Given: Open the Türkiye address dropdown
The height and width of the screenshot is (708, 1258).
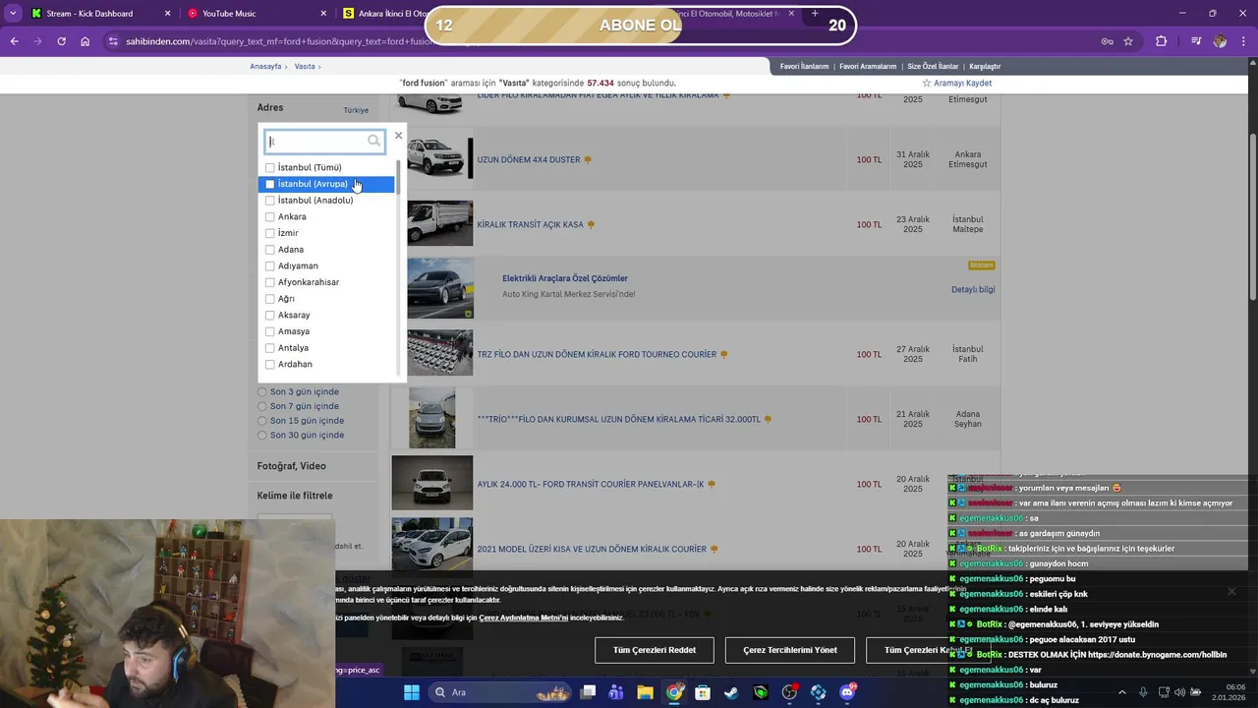Looking at the screenshot, I should pos(356,110).
